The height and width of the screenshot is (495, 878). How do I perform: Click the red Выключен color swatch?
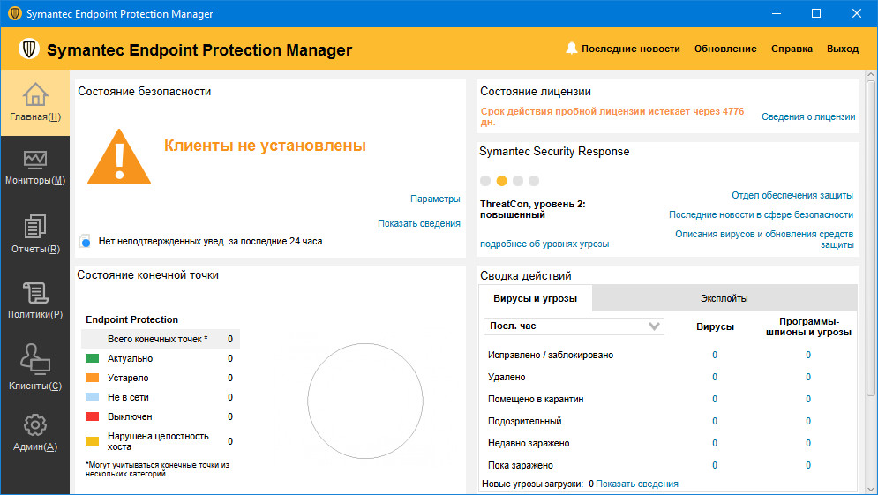[92, 416]
